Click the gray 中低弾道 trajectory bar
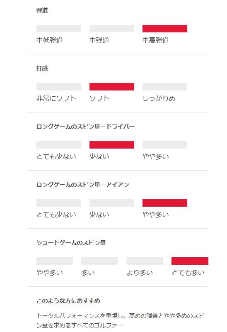This screenshot has height=332, width=227. pos(58,29)
